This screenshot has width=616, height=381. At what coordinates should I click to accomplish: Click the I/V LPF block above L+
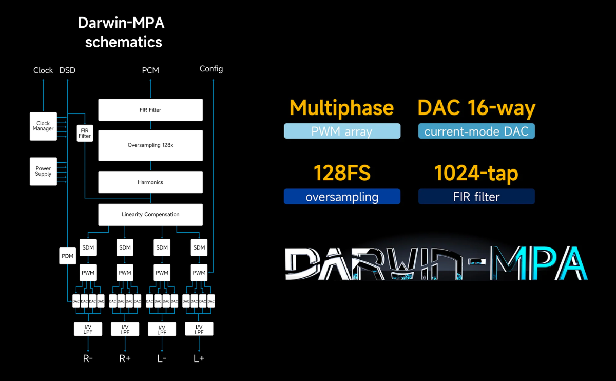coord(199,329)
